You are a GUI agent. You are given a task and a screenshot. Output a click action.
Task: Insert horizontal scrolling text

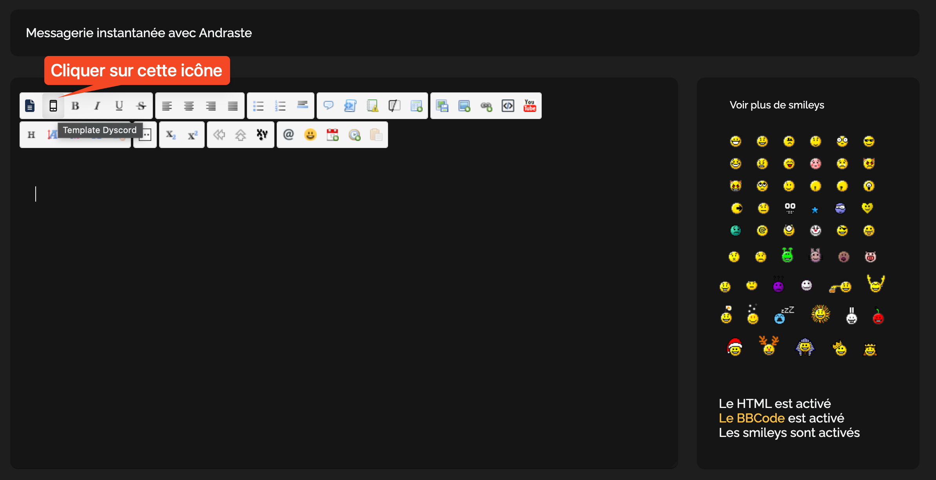tap(219, 135)
